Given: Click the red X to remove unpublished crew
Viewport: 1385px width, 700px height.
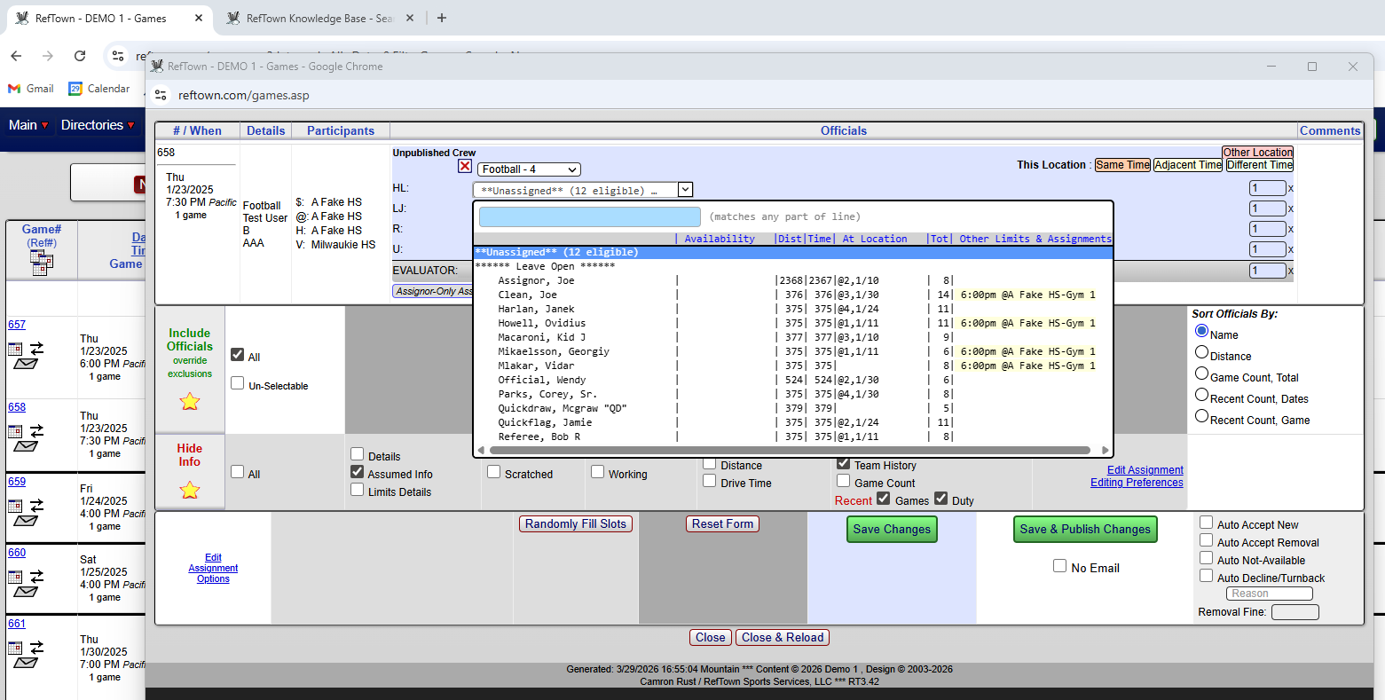Looking at the screenshot, I should (x=465, y=166).
